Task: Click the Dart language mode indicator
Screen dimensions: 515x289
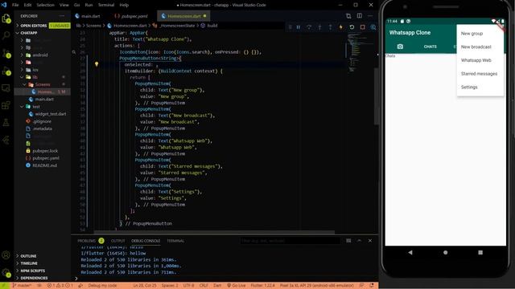Action: point(217,286)
